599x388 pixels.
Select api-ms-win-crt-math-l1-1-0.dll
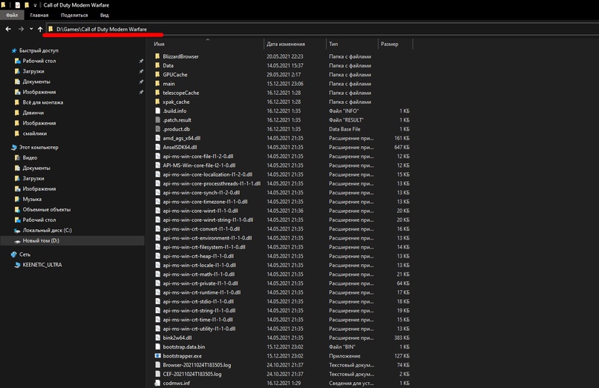199,274
